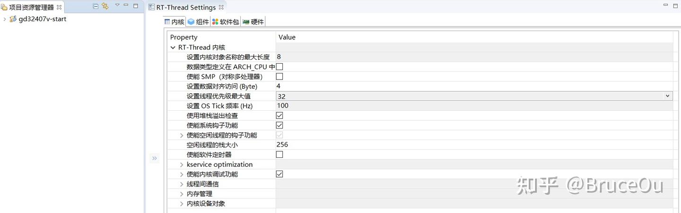Click the double-chevron sidebar expand button

[x=155, y=158]
